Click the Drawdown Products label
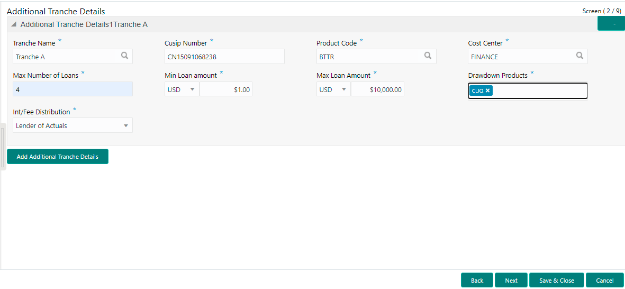Screen dimensions: 625x289 point(498,75)
